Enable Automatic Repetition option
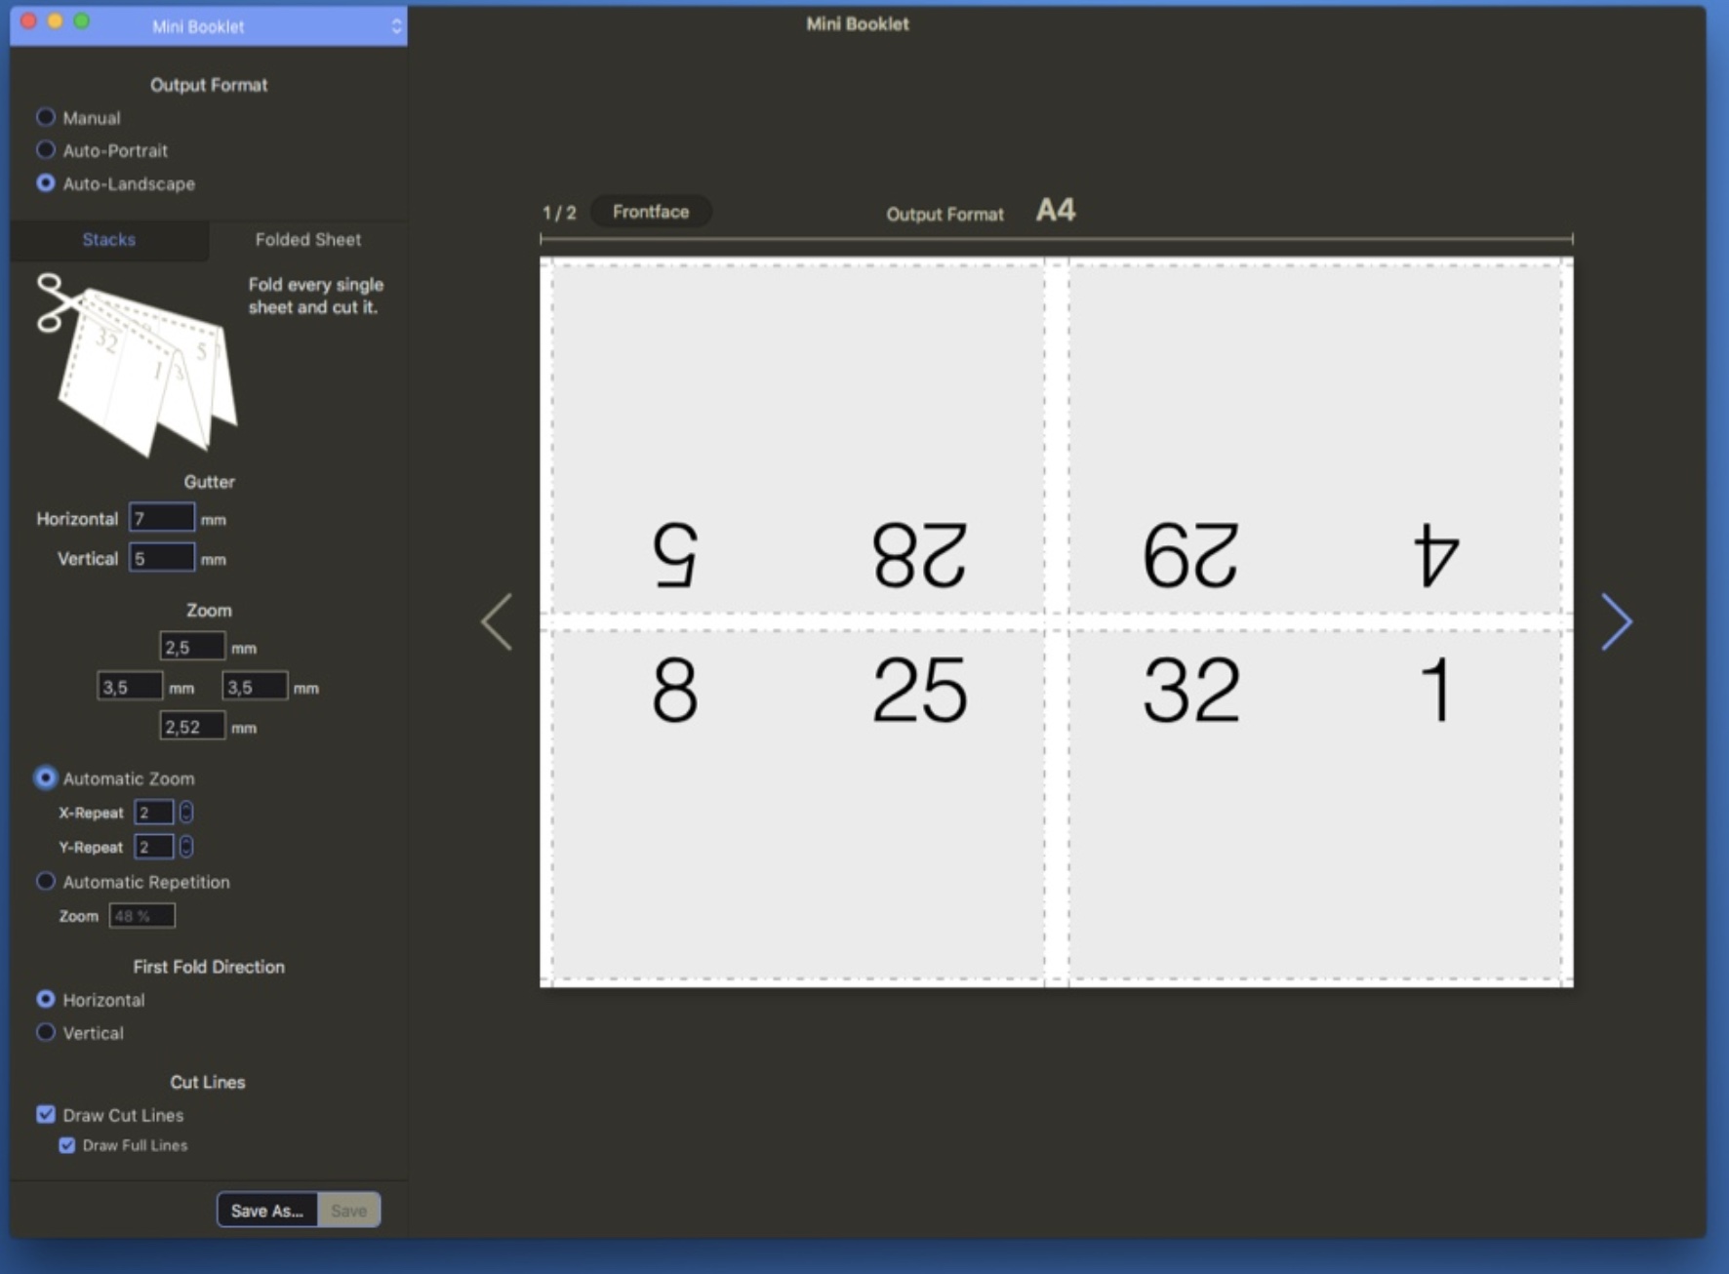 tap(46, 882)
